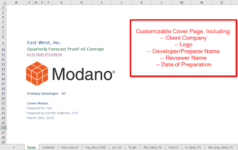Viewport: 238px width, 150px height.
Task: Select column O header
Action: click(222, 3)
